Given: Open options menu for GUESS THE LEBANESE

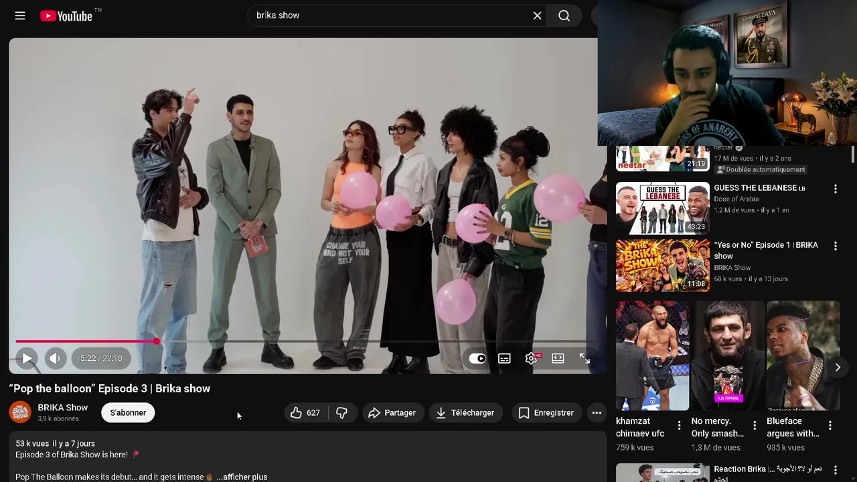Looking at the screenshot, I should coord(835,189).
